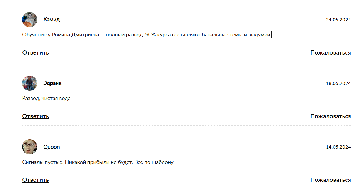The image size is (358, 195).
Task: Reply to Quoon's comment via Ответить
Action: click(x=35, y=180)
